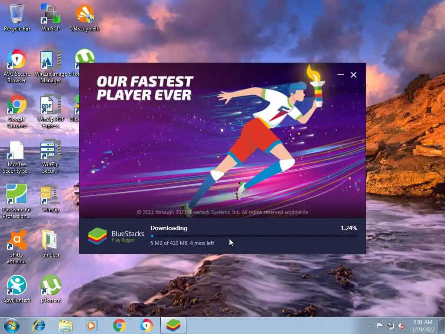Click the Show desktop button
Screen dimensions: 445x334
tap(442, 326)
